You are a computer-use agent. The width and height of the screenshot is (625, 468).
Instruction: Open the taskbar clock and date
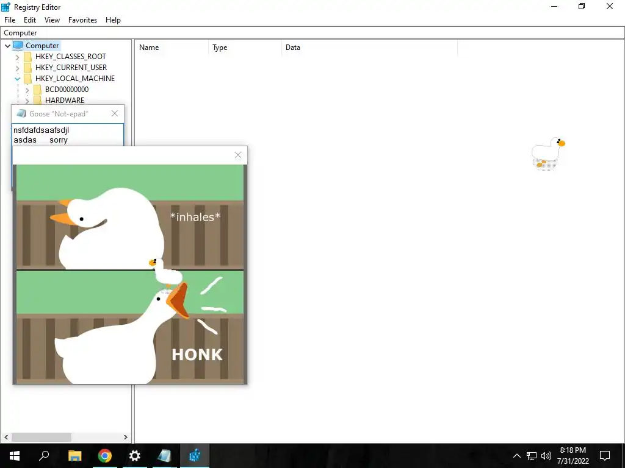573,456
